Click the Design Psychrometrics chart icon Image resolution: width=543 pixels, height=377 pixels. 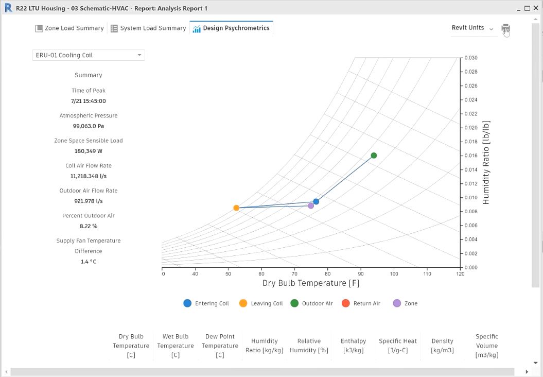point(196,29)
